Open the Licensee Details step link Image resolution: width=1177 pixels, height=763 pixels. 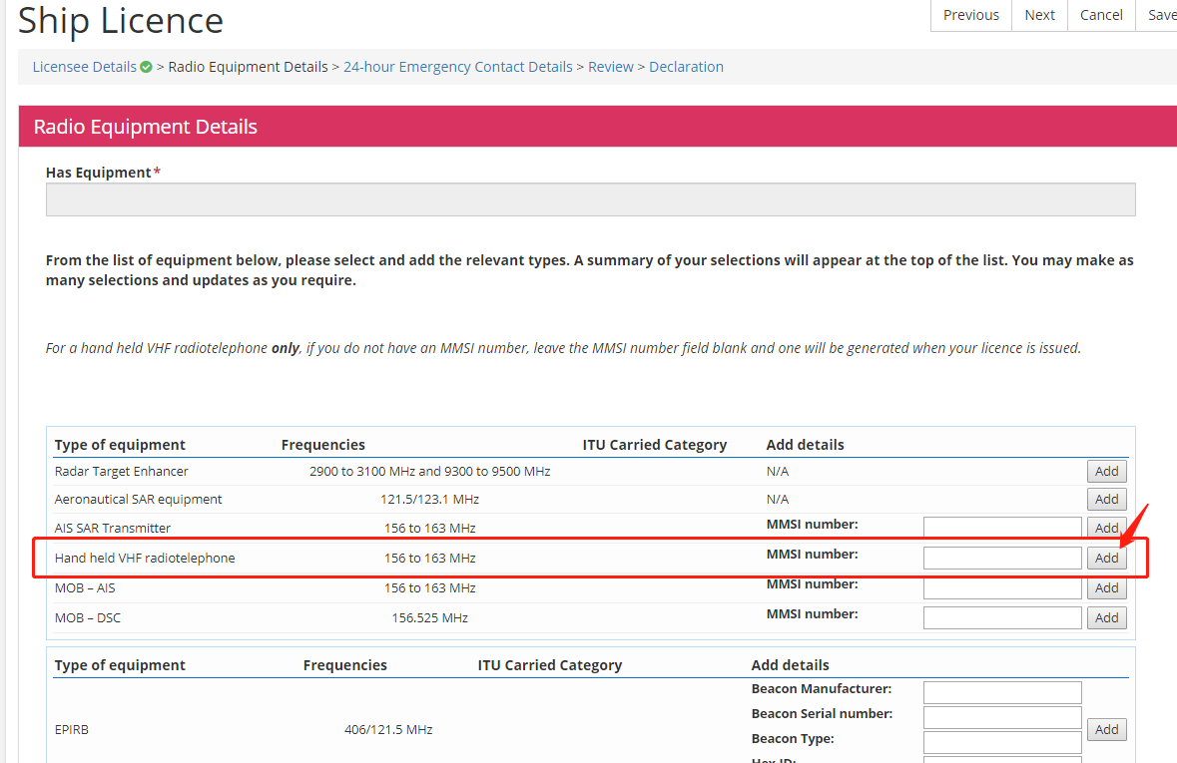tap(85, 67)
